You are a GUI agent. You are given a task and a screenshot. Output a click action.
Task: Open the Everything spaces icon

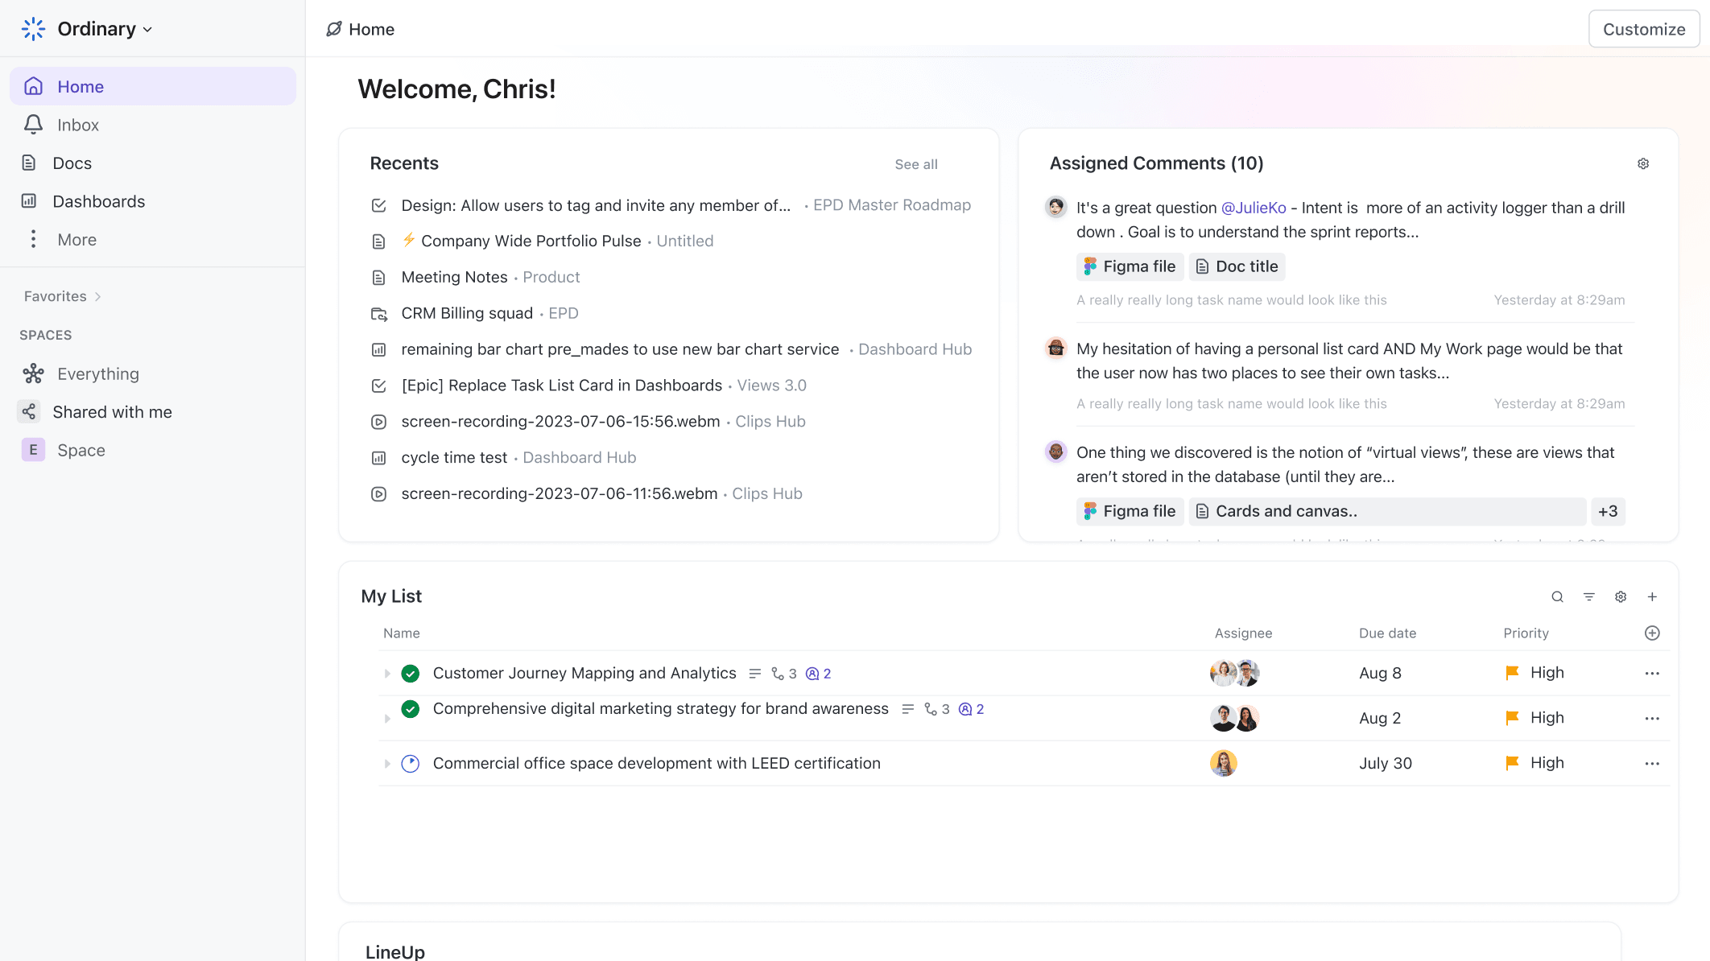click(33, 373)
